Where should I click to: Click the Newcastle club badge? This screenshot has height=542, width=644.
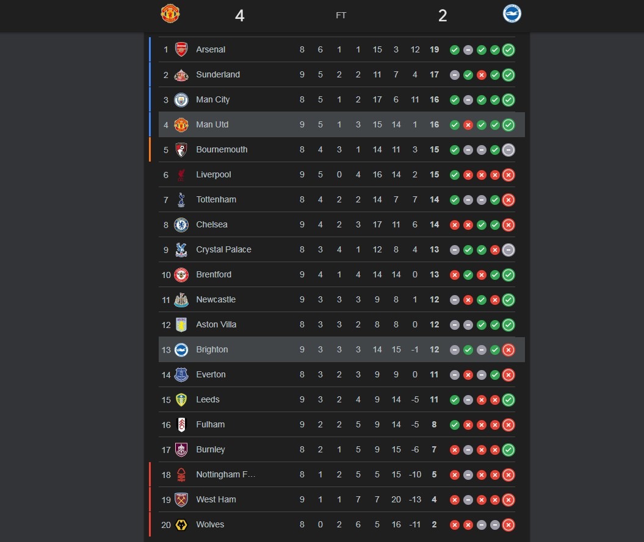point(181,299)
